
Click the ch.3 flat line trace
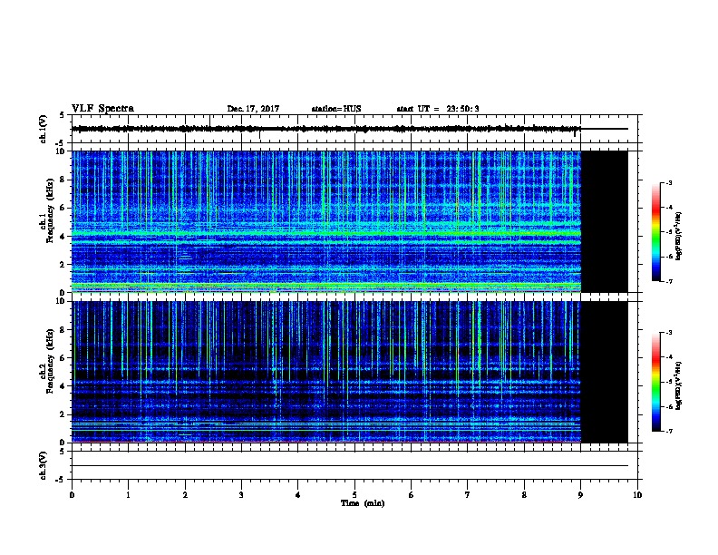[x=350, y=466]
